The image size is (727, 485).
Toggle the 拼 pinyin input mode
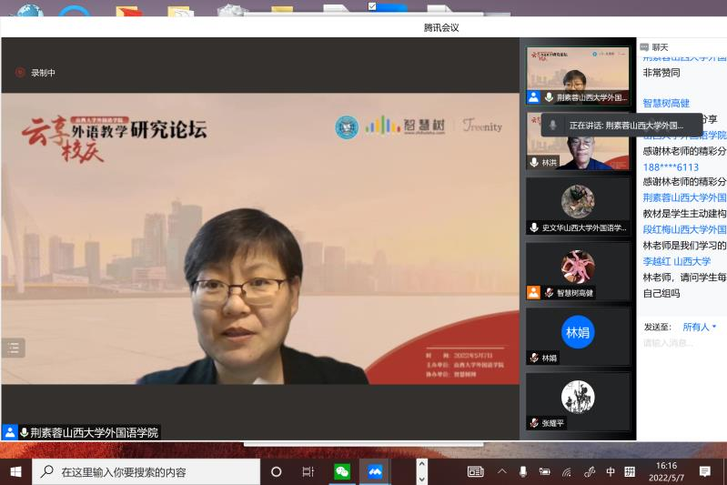(x=630, y=471)
